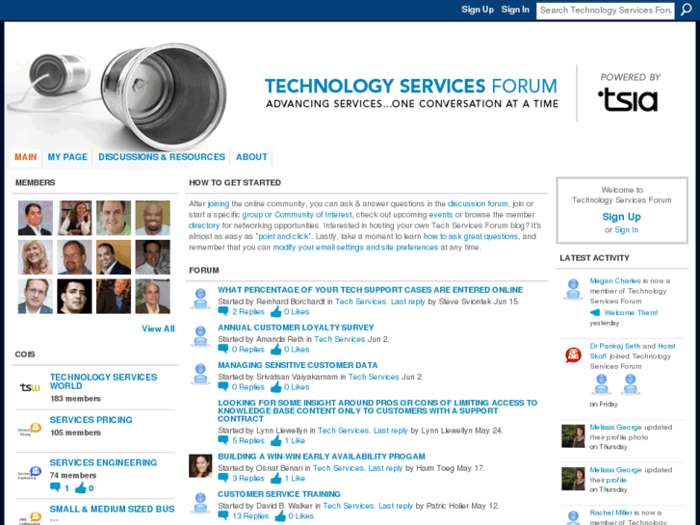Click the events link in intro text
The height and width of the screenshot is (525, 700).
coord(441,215)
